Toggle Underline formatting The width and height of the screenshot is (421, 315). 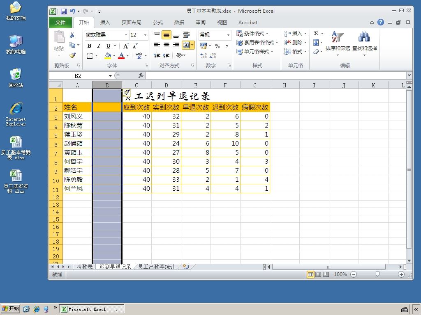(108, 46)
